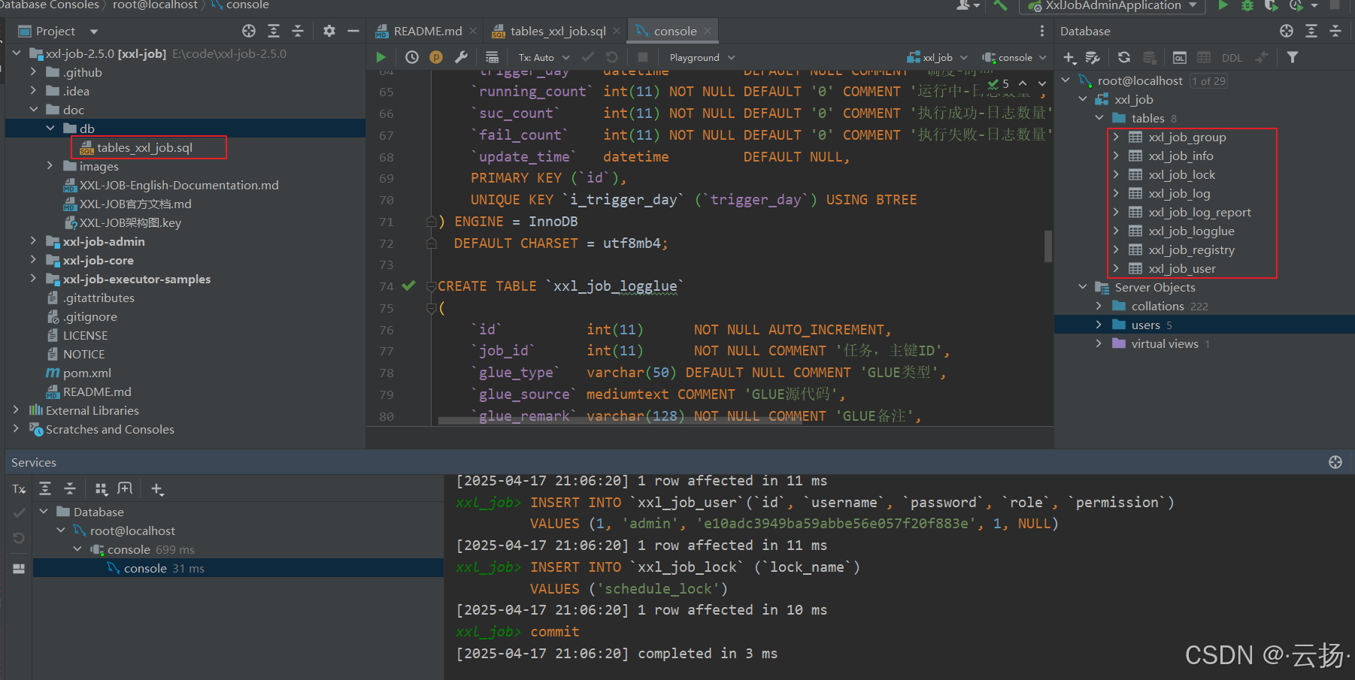The width and height of the screenshot is (1355, 680).
Task: Add new data source plus icon
Action: pos(1069,57)
